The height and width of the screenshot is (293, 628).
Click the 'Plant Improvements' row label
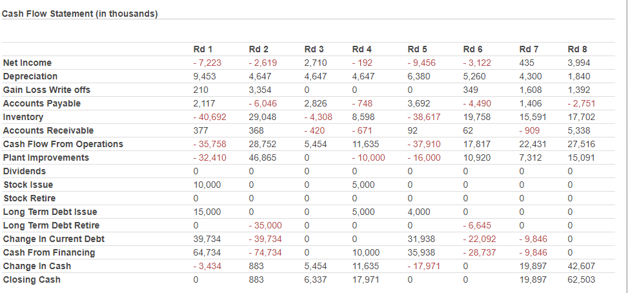tap(46, 157)
